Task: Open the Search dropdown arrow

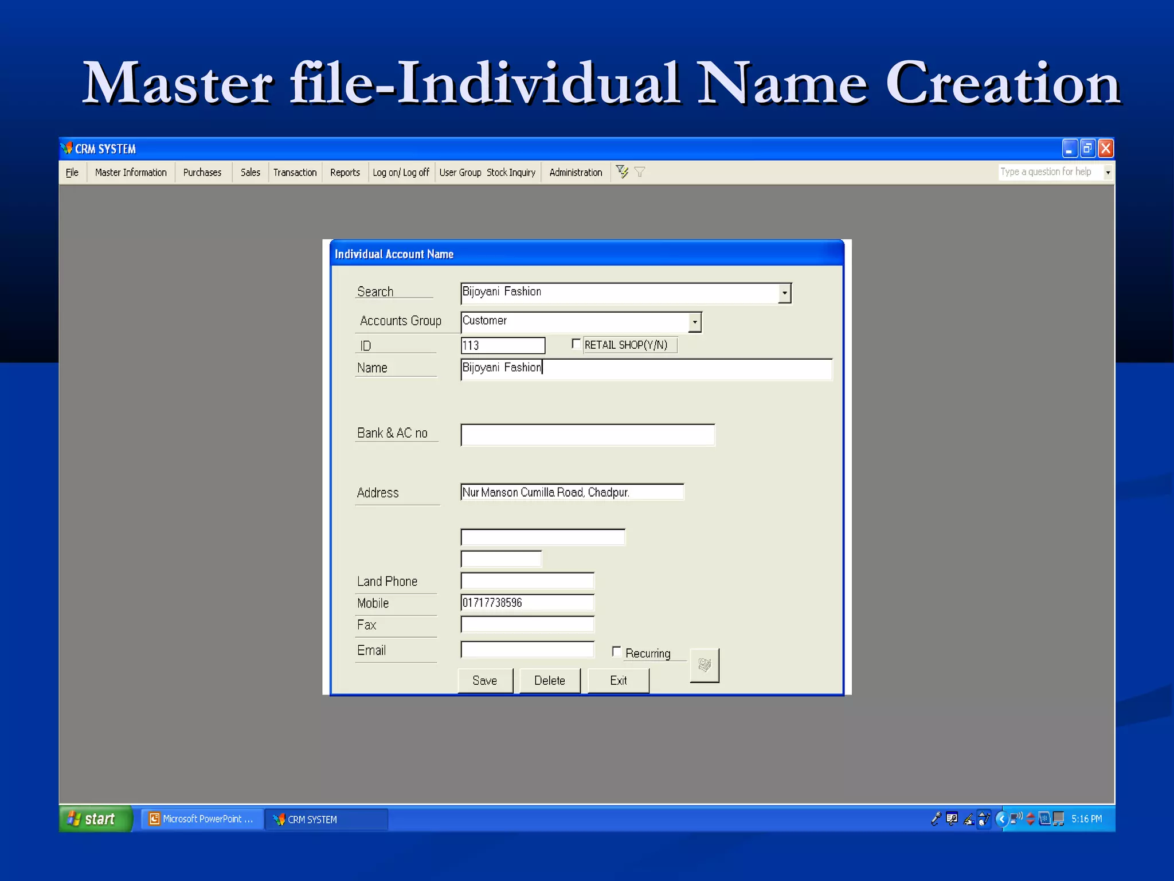Action: pos(784,293)
